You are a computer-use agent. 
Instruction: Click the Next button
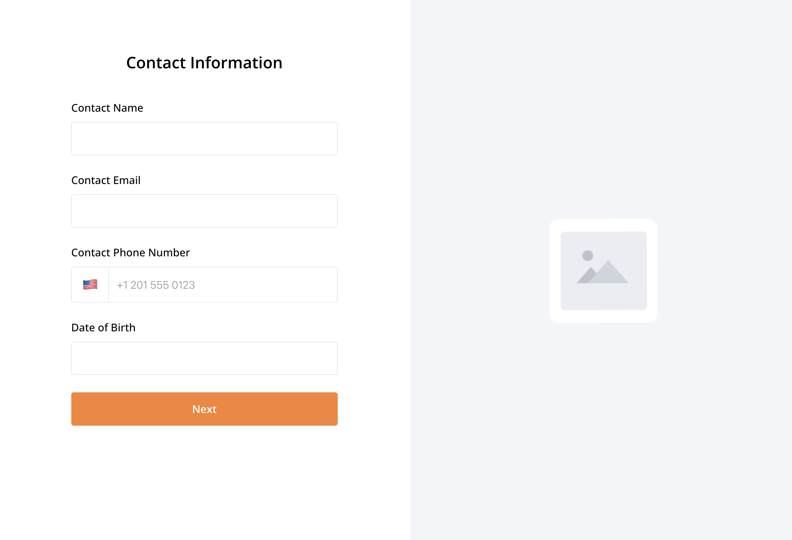tap(204, 409)
